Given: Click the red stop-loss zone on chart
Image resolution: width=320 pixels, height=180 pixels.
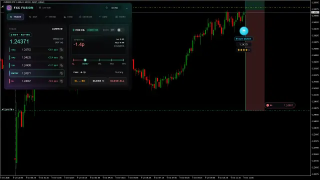Looking at the screenshot, I should coord(255,61).
